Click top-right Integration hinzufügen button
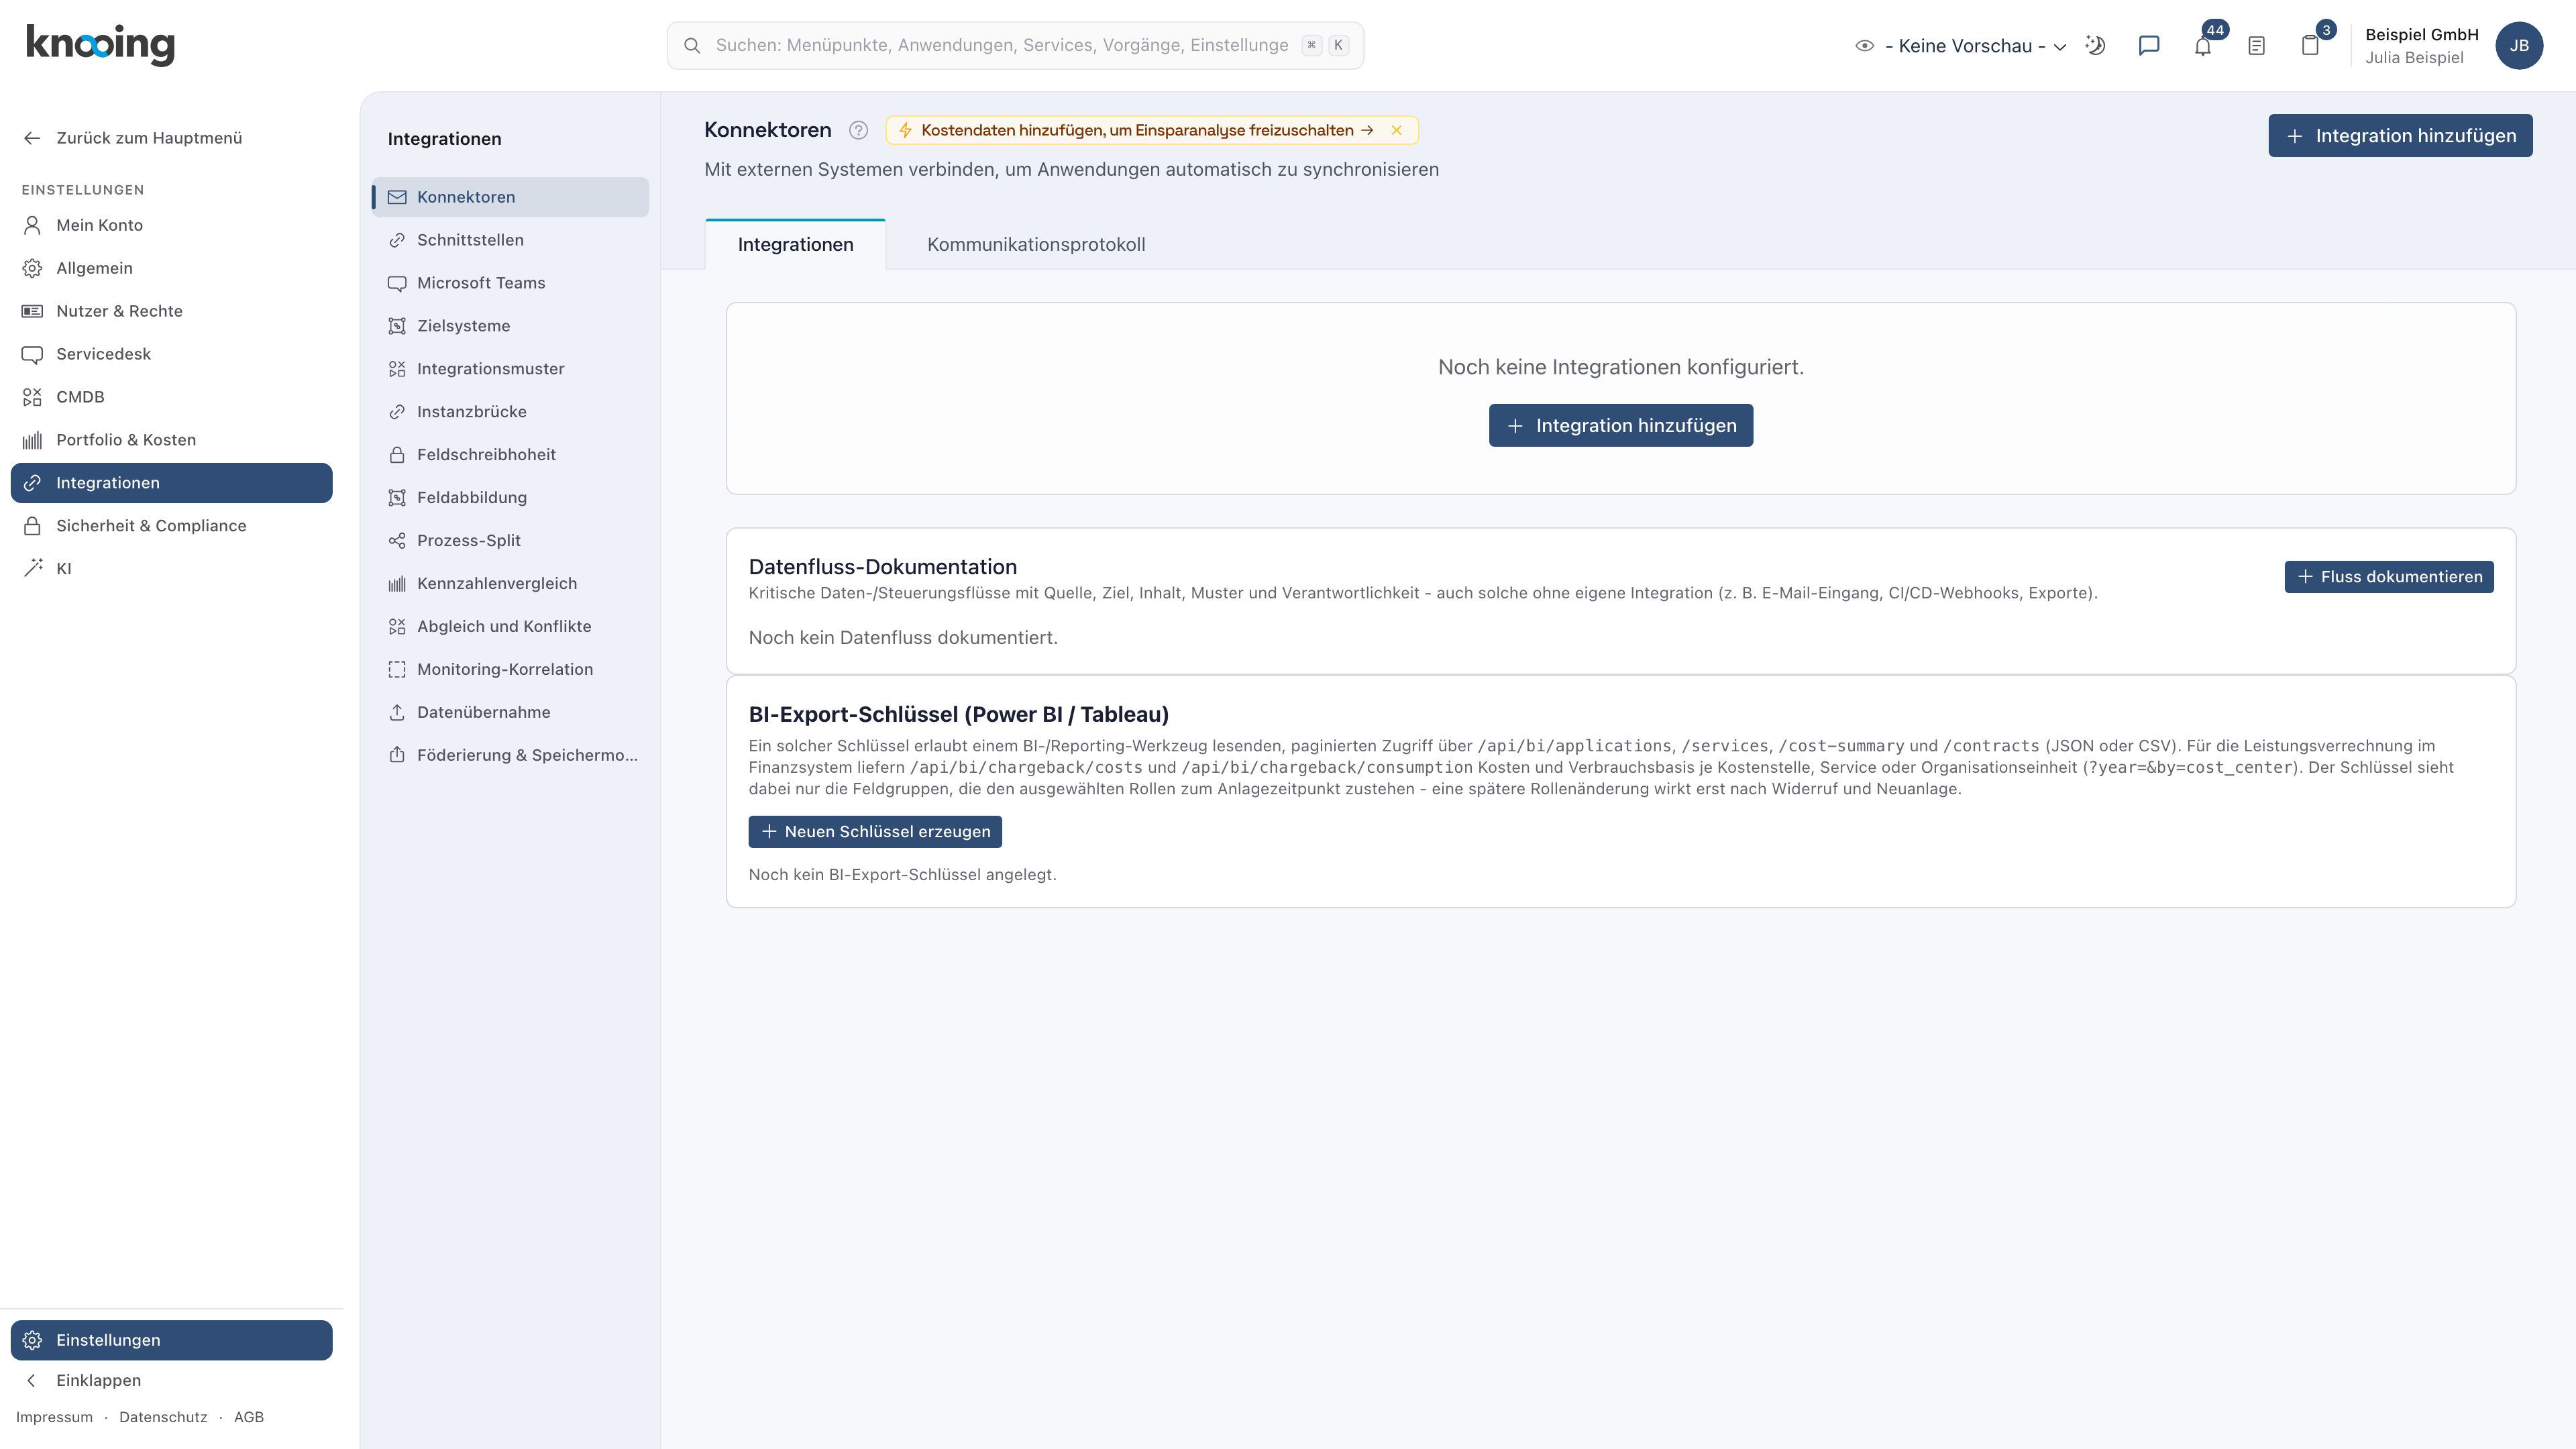The width and height of the screenshot is (2576, 1449). [x=2400, y=136]
